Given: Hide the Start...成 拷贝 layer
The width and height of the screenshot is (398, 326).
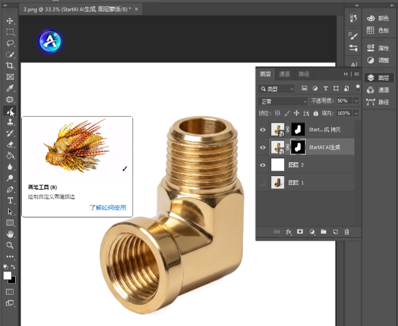Looking at the screenshot, I should pos(263,130).
